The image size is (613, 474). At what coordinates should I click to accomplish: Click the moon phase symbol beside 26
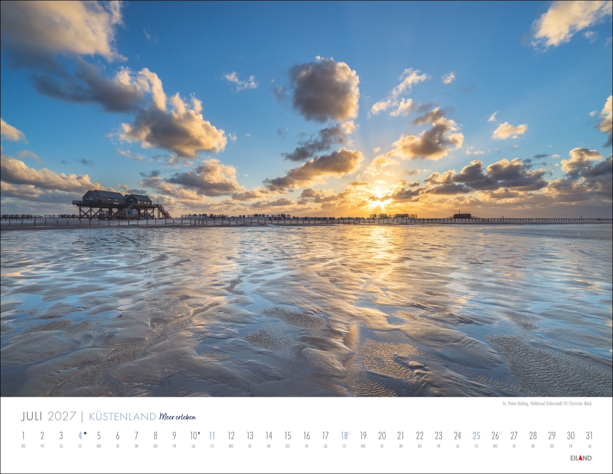[x=501, y=433]
